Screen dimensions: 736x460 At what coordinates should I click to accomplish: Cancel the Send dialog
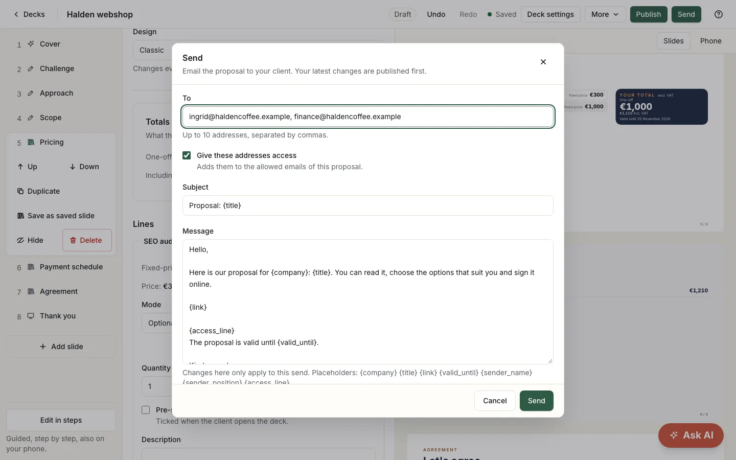(495, 401)
